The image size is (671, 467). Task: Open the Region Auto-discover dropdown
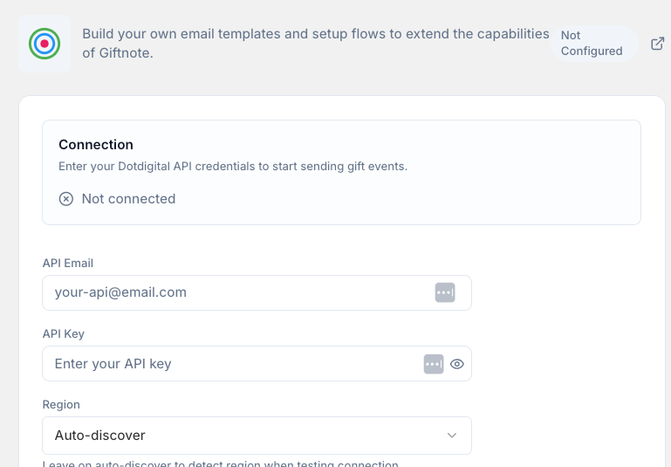click(x=257, y=436)
